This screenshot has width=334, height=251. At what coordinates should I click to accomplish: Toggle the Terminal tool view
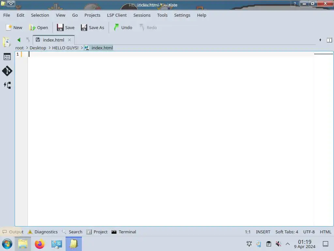tap(124, 232)
